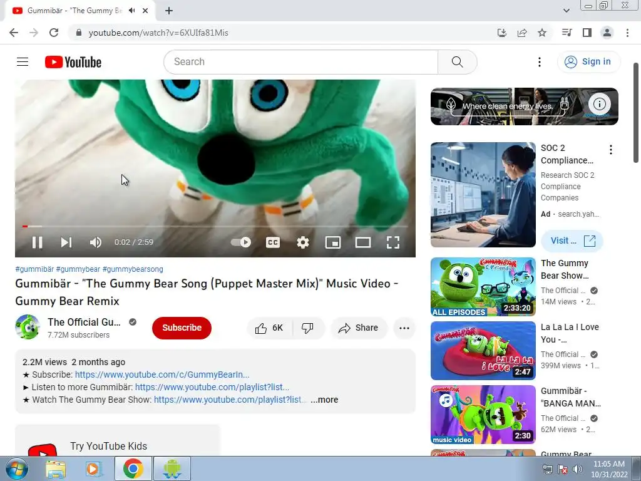Viewport: 641px width, 481px height.
Task: Focus the YouTube Search field
Action: pyautogui.click(x=300, y=62)
